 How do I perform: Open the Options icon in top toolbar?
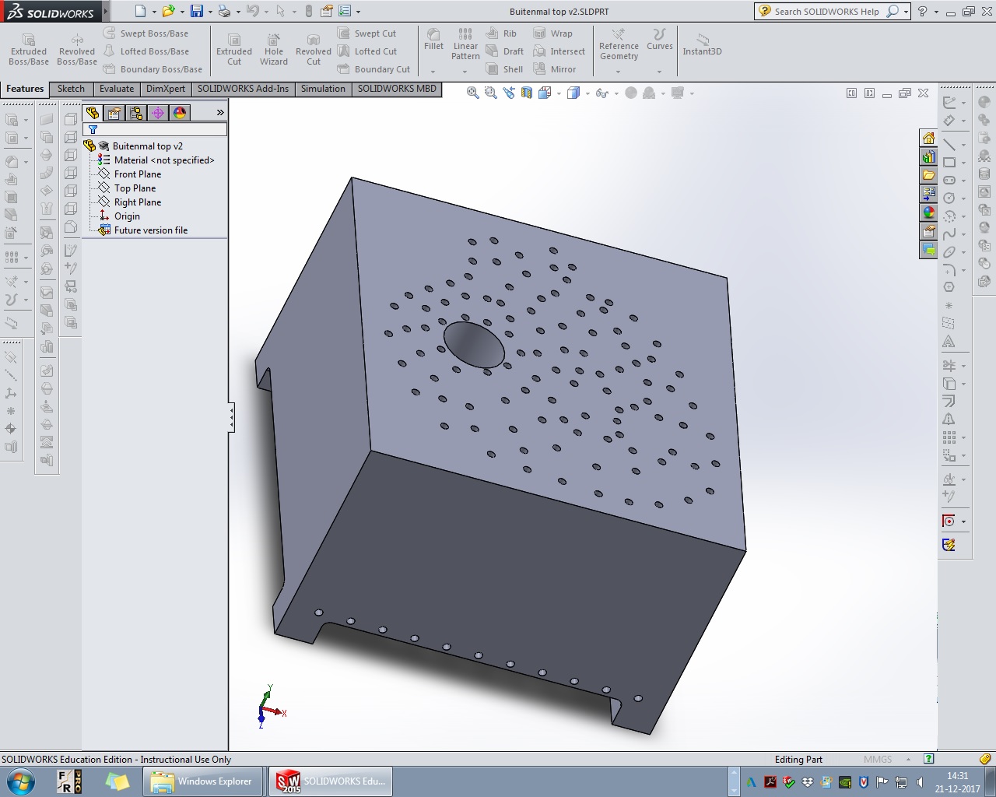pyautogui.click(x=345, y=11)
